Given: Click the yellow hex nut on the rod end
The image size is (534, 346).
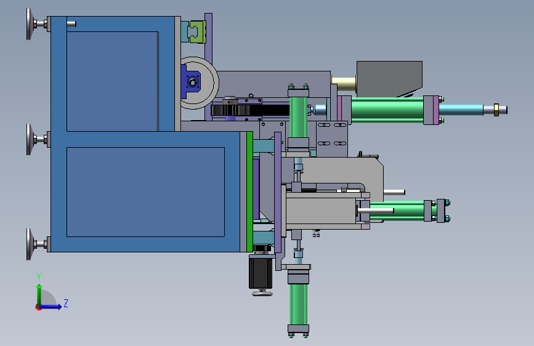Looking at the screenshot, I should (x=496, y=110).
